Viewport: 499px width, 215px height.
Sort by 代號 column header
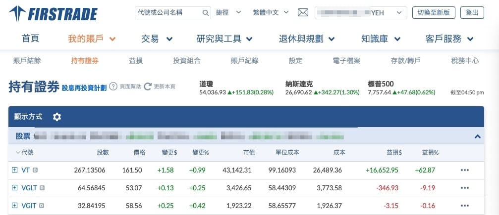point(27,153)
